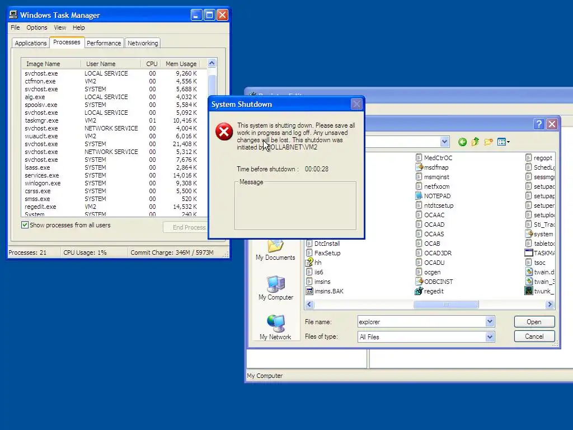This screenshot has width=573, height=430.
Task: Select the twain.d file icon
Action: tap(528, 272)
